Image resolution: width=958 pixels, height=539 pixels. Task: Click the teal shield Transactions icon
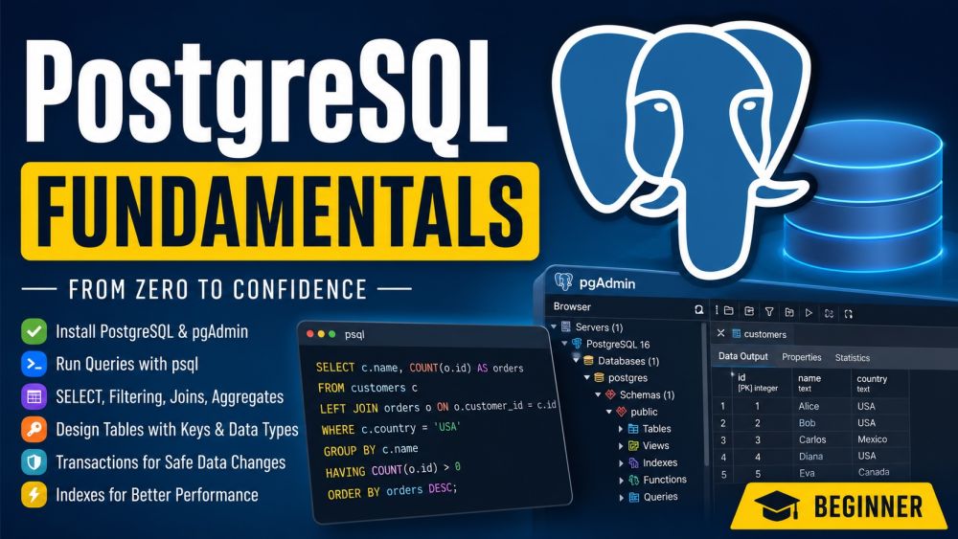click(34, 462)
